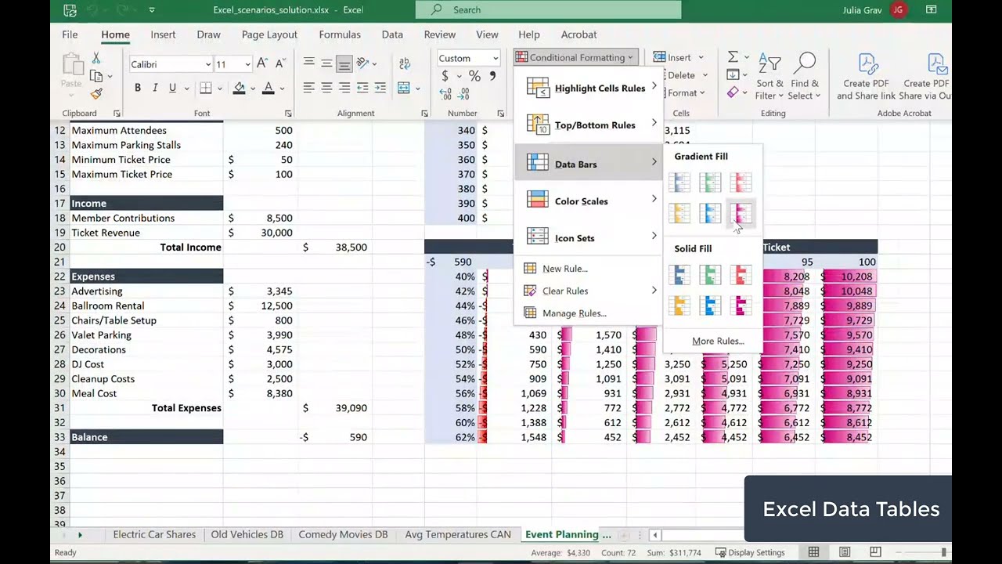The image size is (1002, 564).
Task: Switch to Comedy Movies DB sheet tab
Action: [x=343, y=535]
